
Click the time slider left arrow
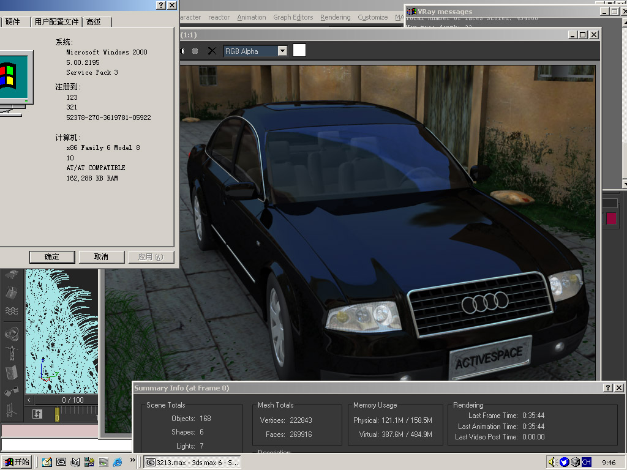point(29,400)
